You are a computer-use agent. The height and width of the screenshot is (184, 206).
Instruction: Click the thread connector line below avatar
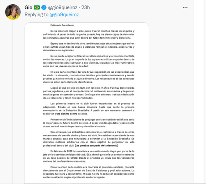pos(13,102)
